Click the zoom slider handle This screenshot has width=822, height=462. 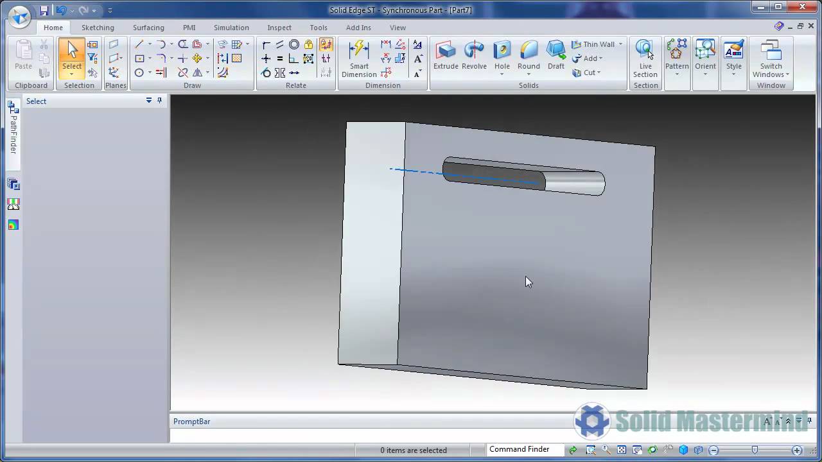755,450
